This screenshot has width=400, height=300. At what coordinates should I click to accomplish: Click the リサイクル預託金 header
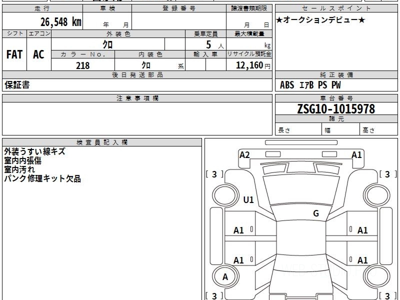(x=249, y=54)
